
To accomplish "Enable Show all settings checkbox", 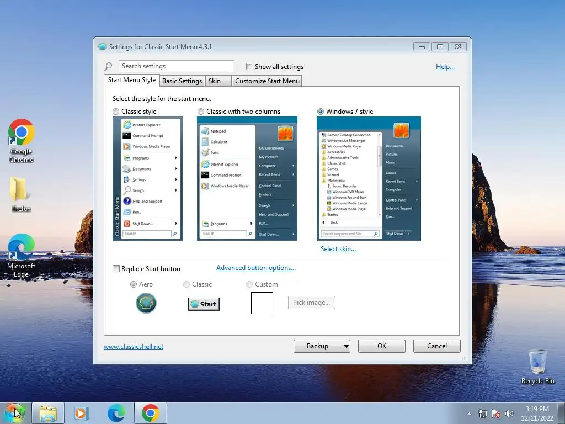I will coord(249,66).
